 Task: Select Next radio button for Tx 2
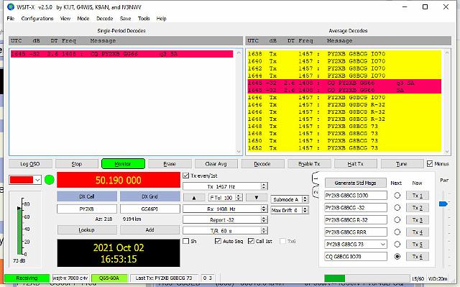397,207
